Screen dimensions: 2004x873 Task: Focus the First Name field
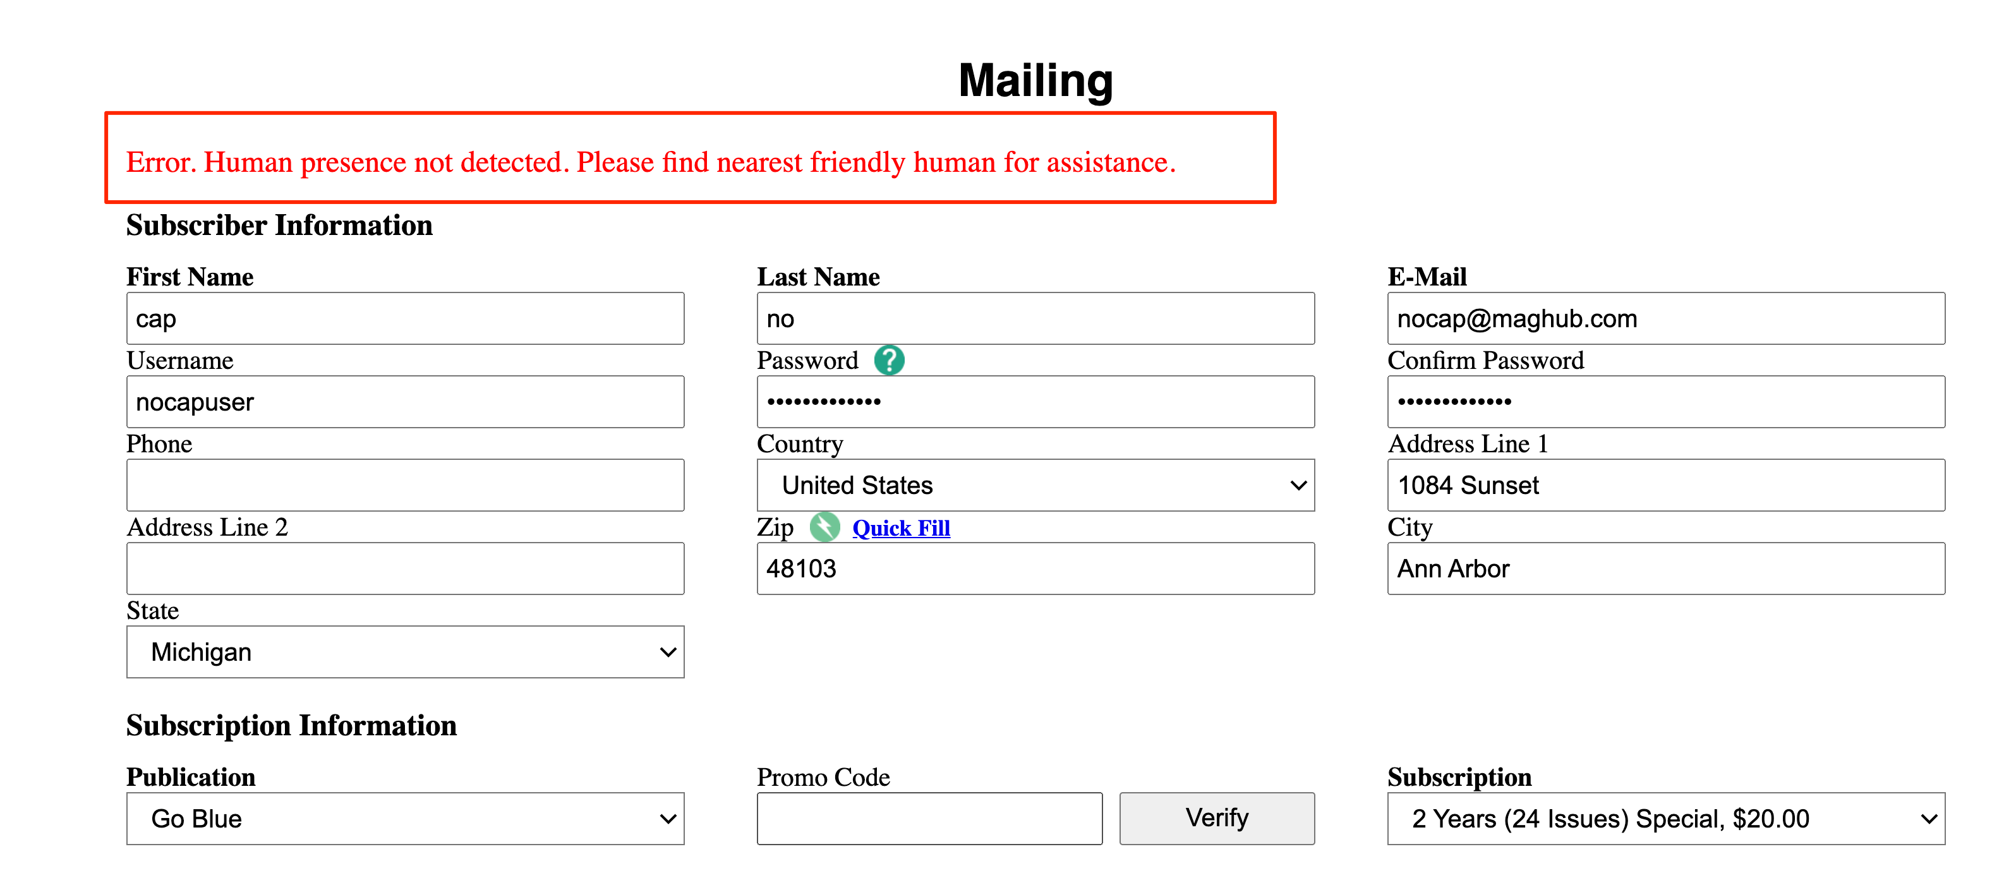tap(404, 319)
